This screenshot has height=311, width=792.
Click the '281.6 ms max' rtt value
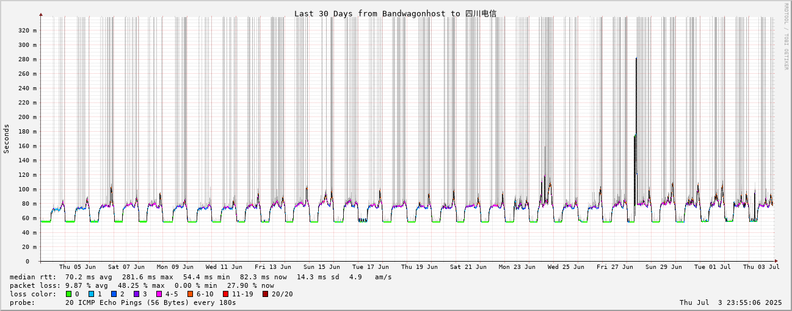tap(148, 277)
